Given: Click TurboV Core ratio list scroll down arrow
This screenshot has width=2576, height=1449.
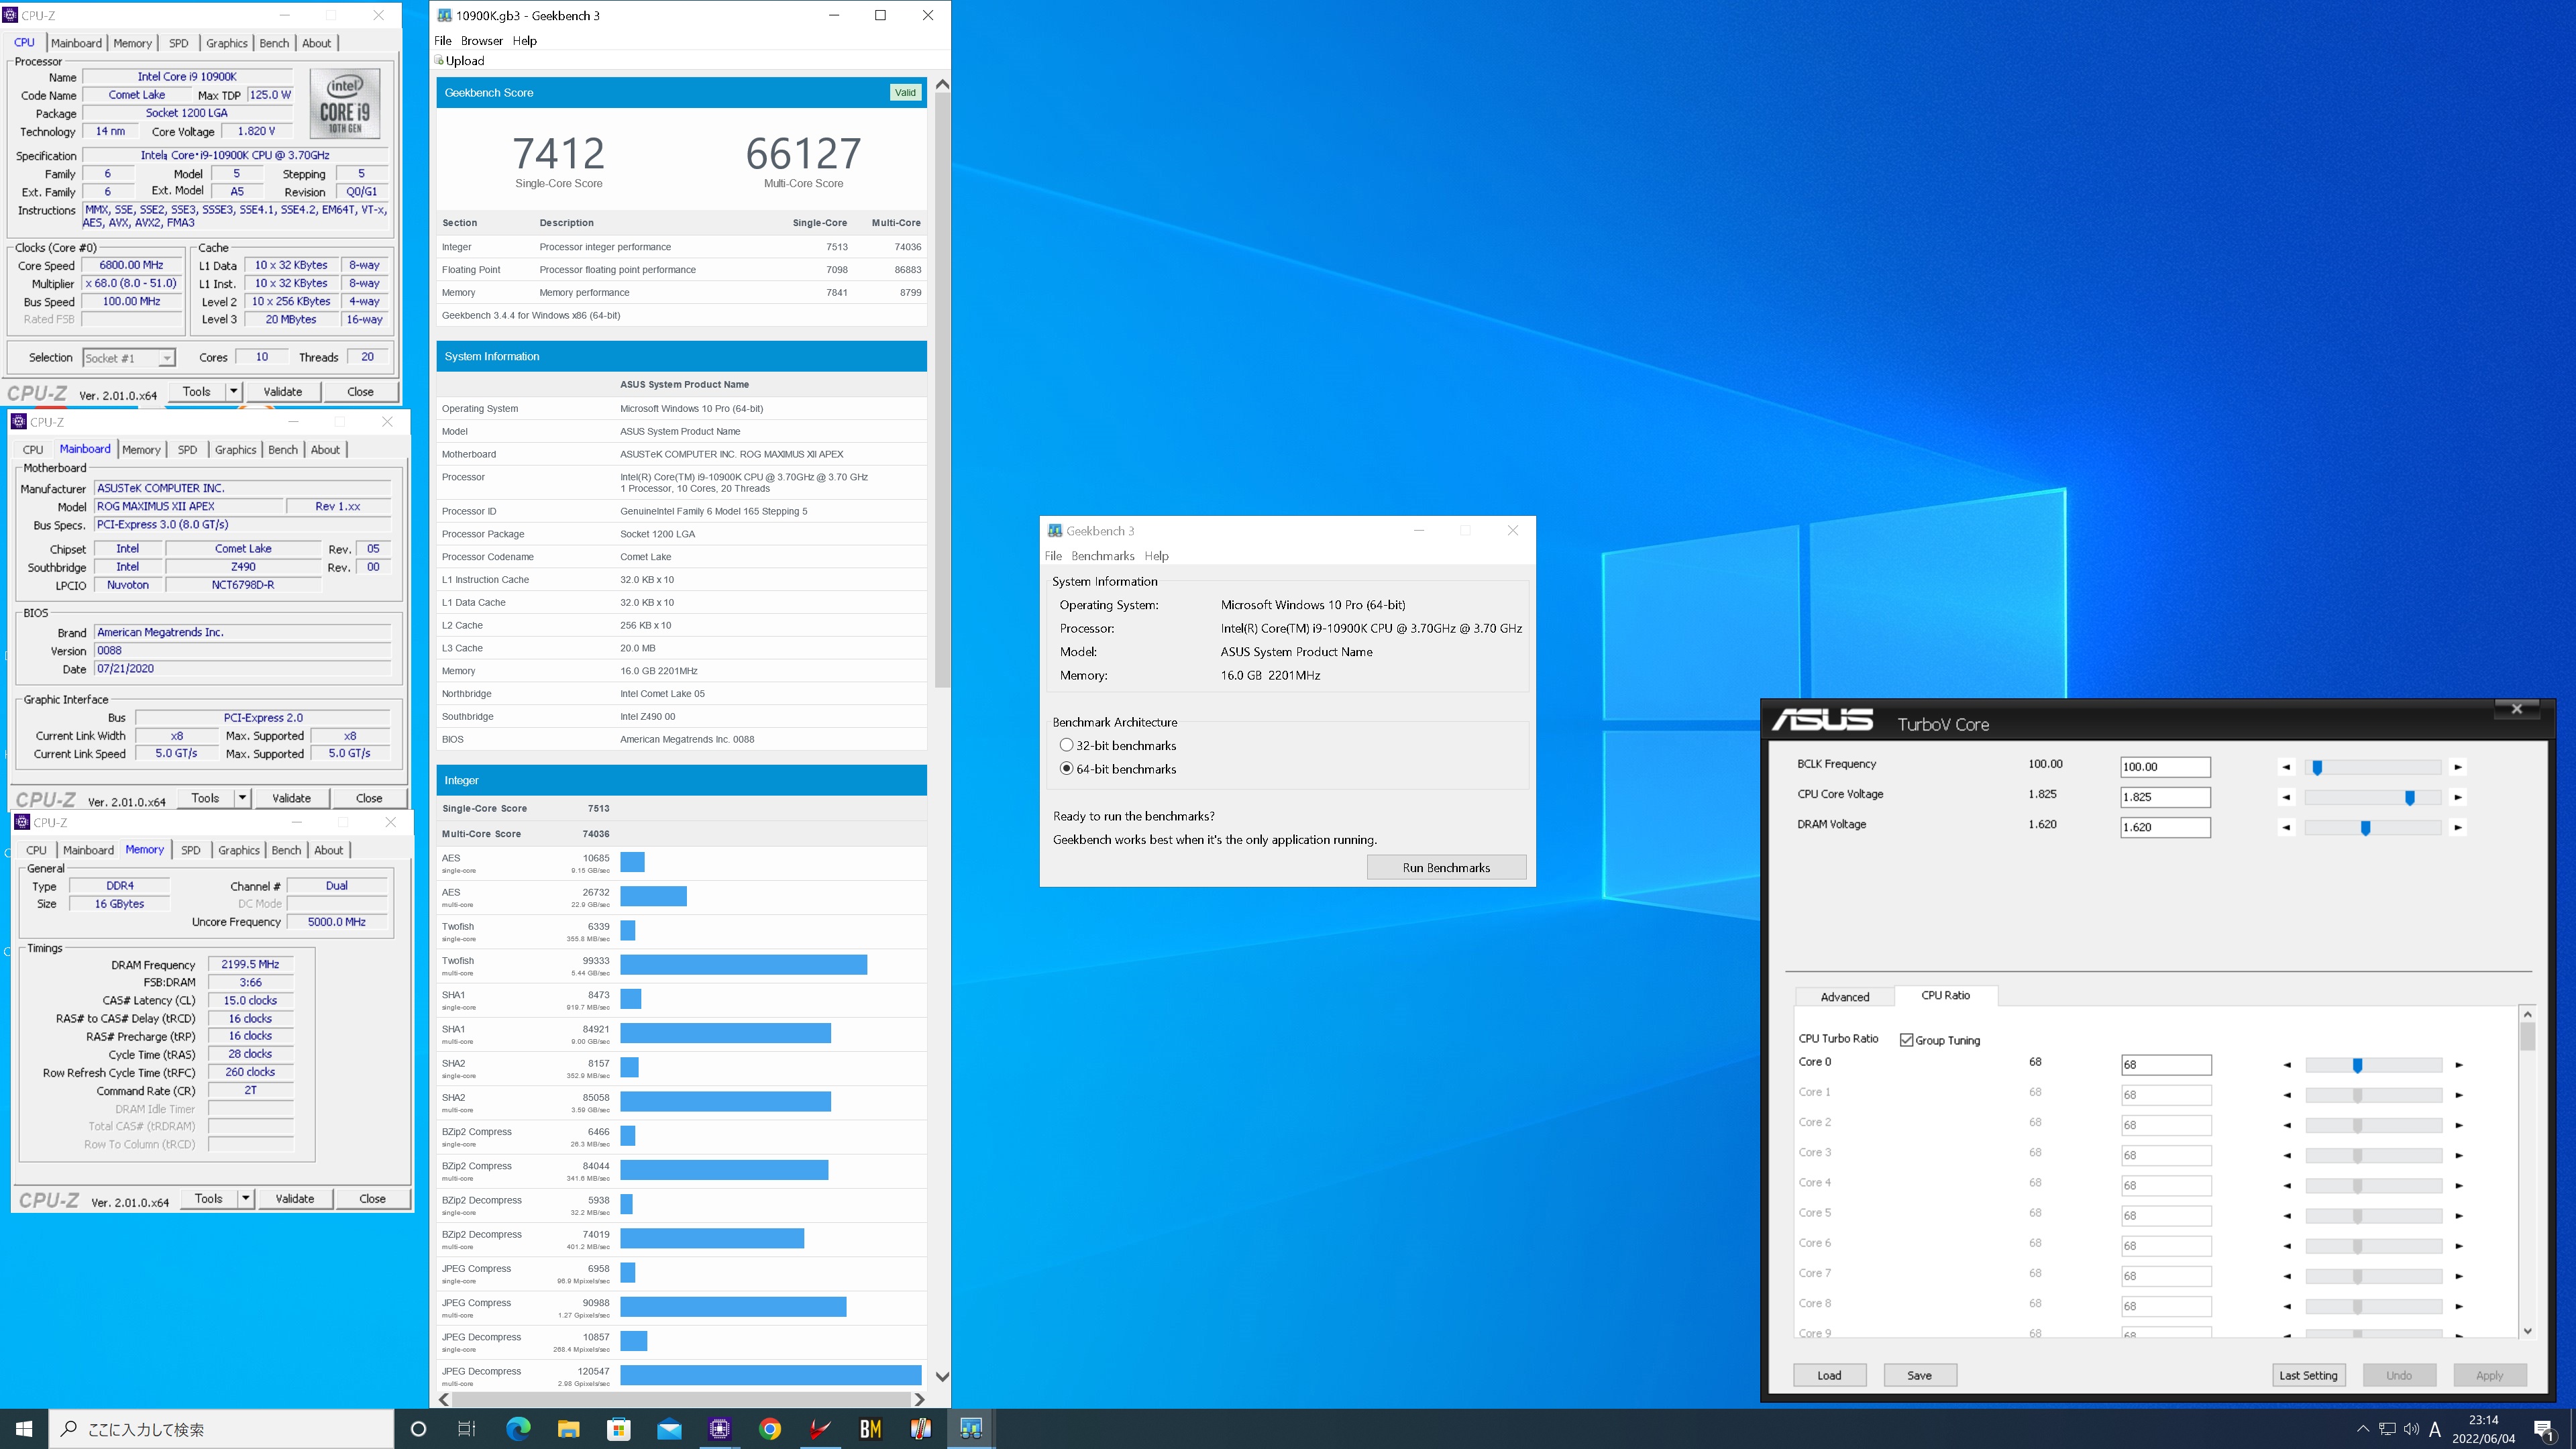Looking at the screenshot, I should point(2527,1331).
